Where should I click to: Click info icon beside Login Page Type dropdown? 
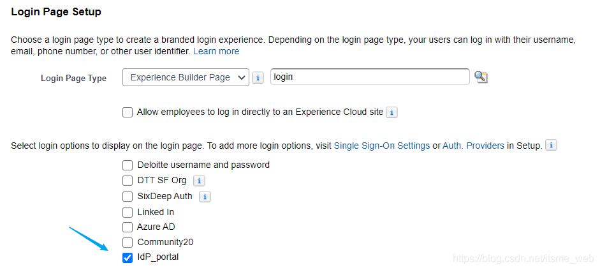(258, 77)
